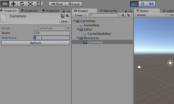Screen dimensions: 174x104
Task: Click the Refresh button
Action: tap(36, 43)
